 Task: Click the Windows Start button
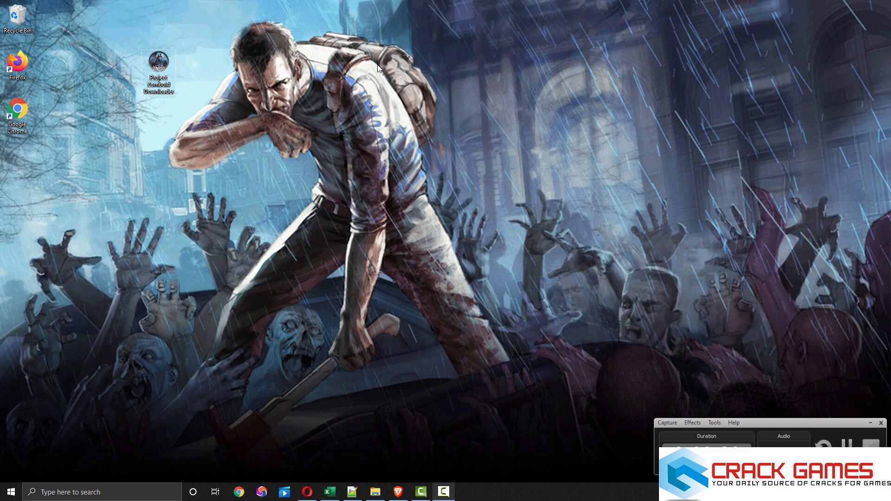11,492
